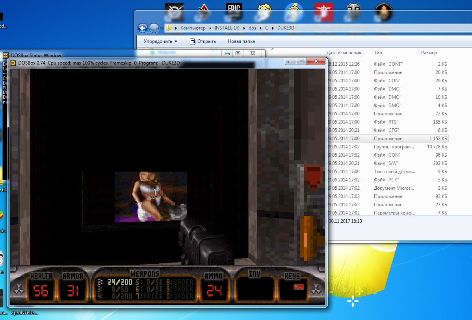Expand arrow before Компьютер breadcrumb
472x320 pixels.
pyautogui.click(x=176, y=28)
